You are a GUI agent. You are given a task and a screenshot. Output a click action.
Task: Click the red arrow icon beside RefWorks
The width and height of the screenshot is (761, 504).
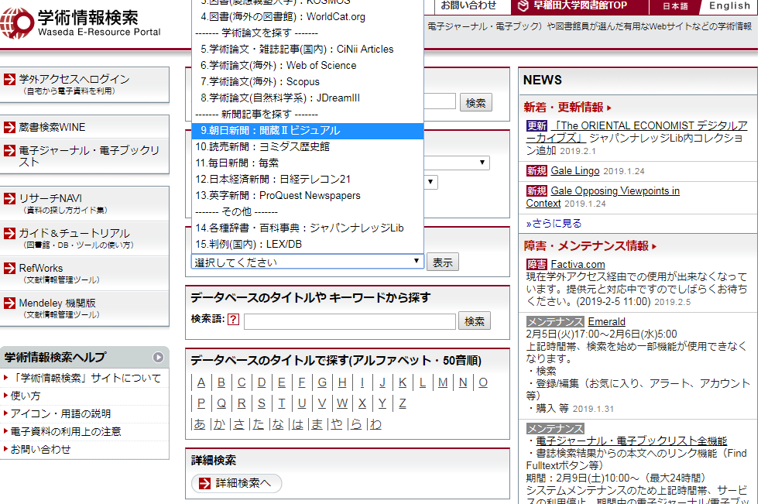tap(10, 268)
